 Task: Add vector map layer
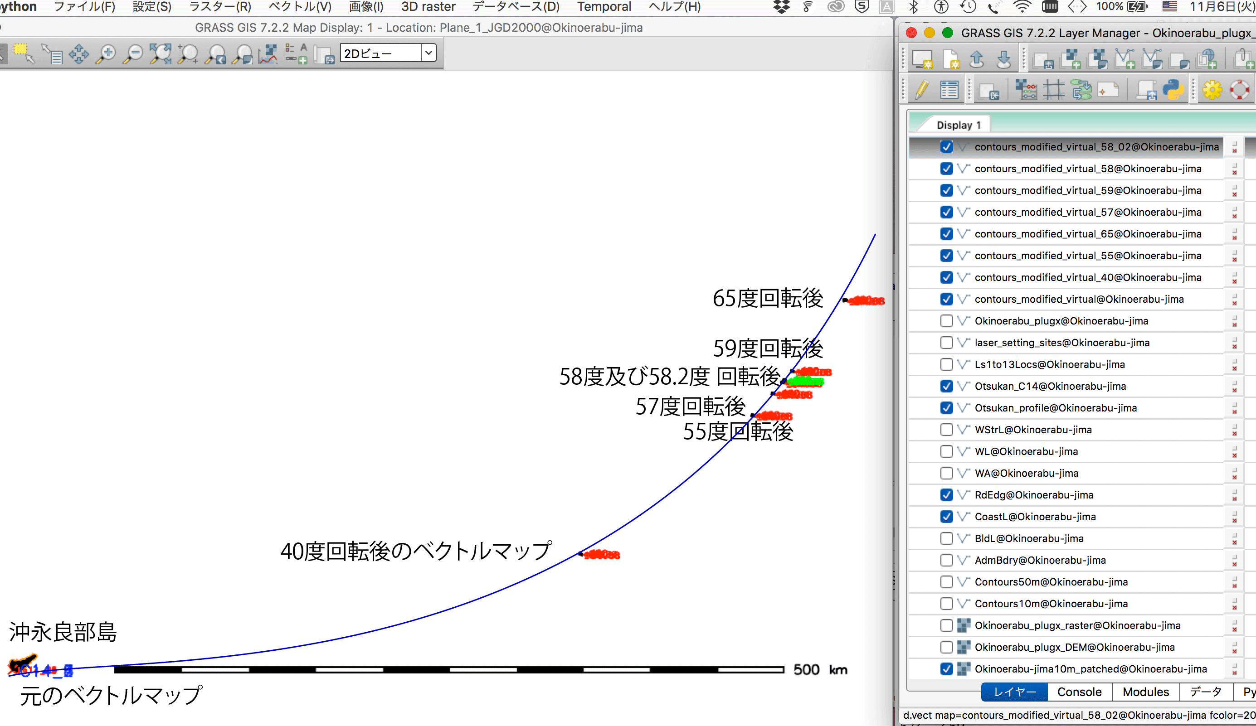(1125, 60)
